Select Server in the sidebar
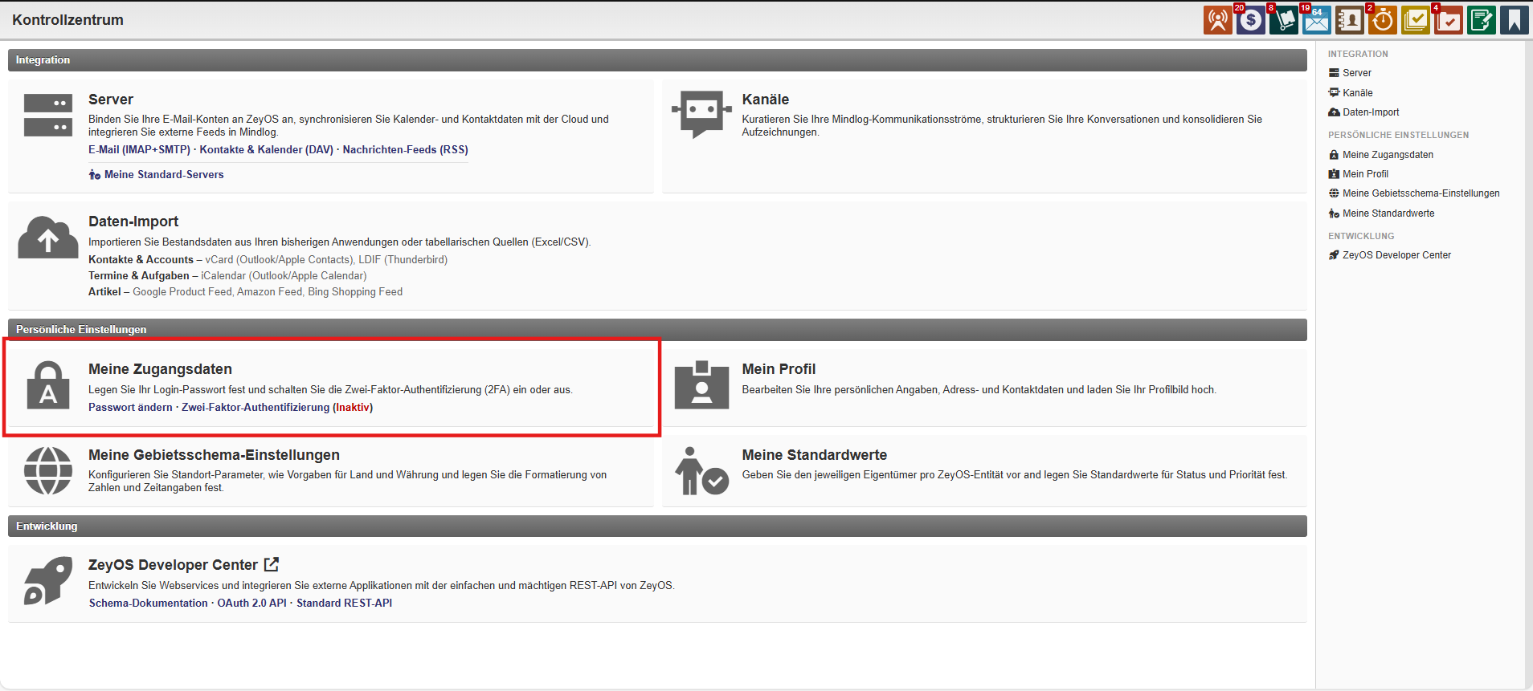The image size is (1533, 691). (x=1357, y=73)
